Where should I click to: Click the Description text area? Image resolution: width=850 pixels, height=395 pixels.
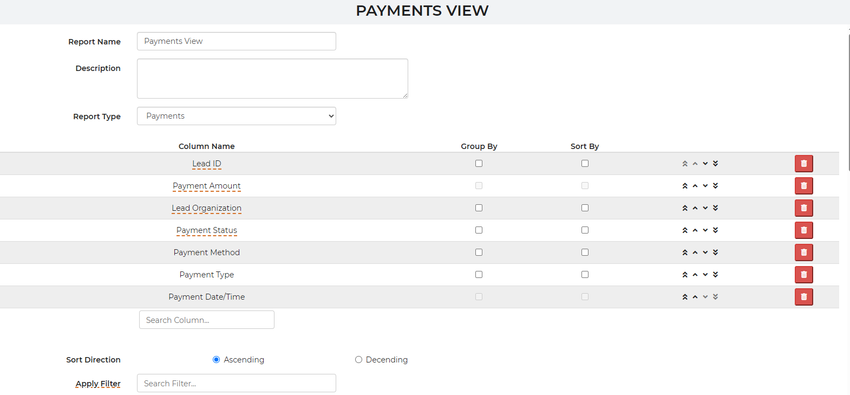pyautogui.click(x=272, y=79)
